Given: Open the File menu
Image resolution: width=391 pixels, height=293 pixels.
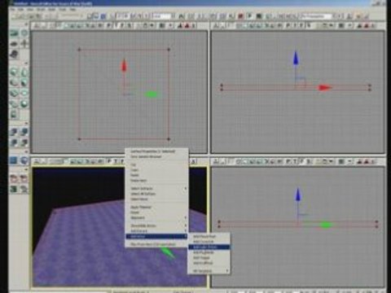Looking at the screenshot, I should tap(12, 9).
